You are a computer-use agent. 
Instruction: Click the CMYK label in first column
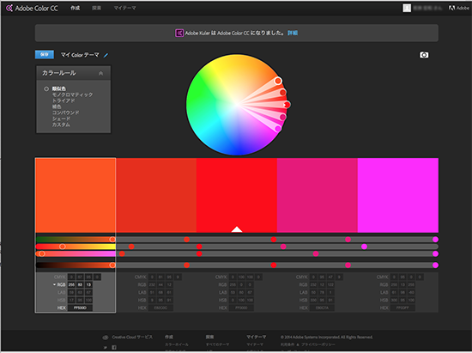[59, 277]
